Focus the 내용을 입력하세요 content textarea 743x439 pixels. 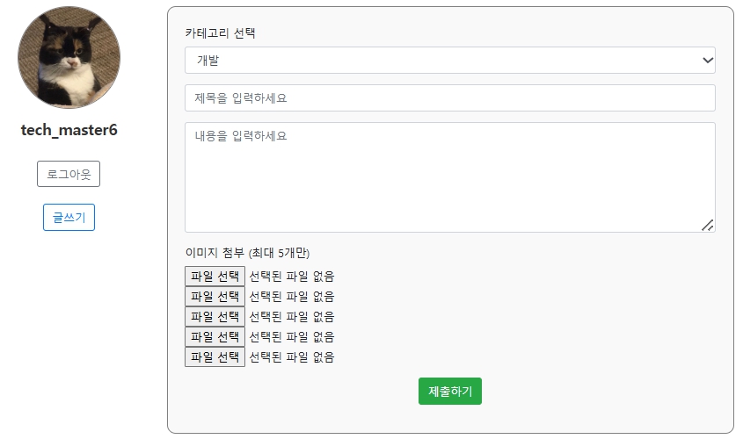449,177
